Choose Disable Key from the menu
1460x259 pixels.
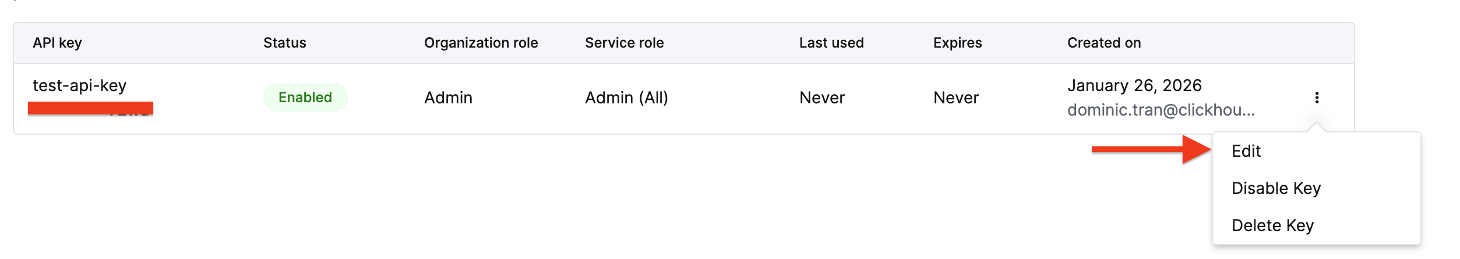(1275, 188)
